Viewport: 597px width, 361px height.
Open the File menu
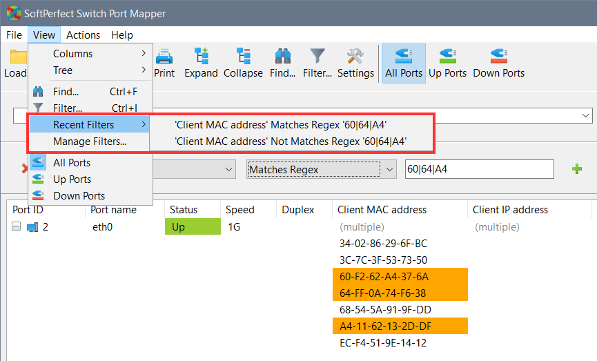14,35
